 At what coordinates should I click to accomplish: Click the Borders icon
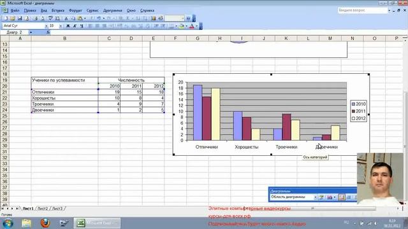(x=171, y=25)
